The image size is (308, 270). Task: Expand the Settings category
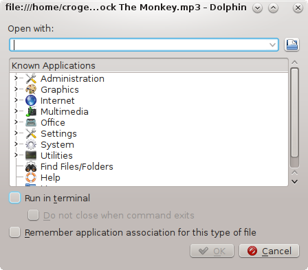(16, 133)
